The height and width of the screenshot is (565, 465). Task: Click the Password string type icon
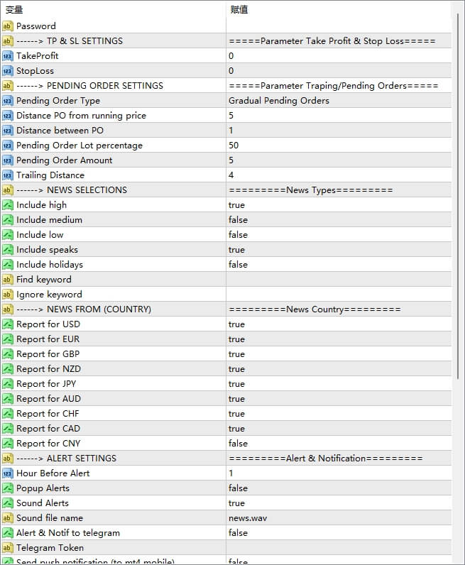pyautogui.click(x=8, y=26)
